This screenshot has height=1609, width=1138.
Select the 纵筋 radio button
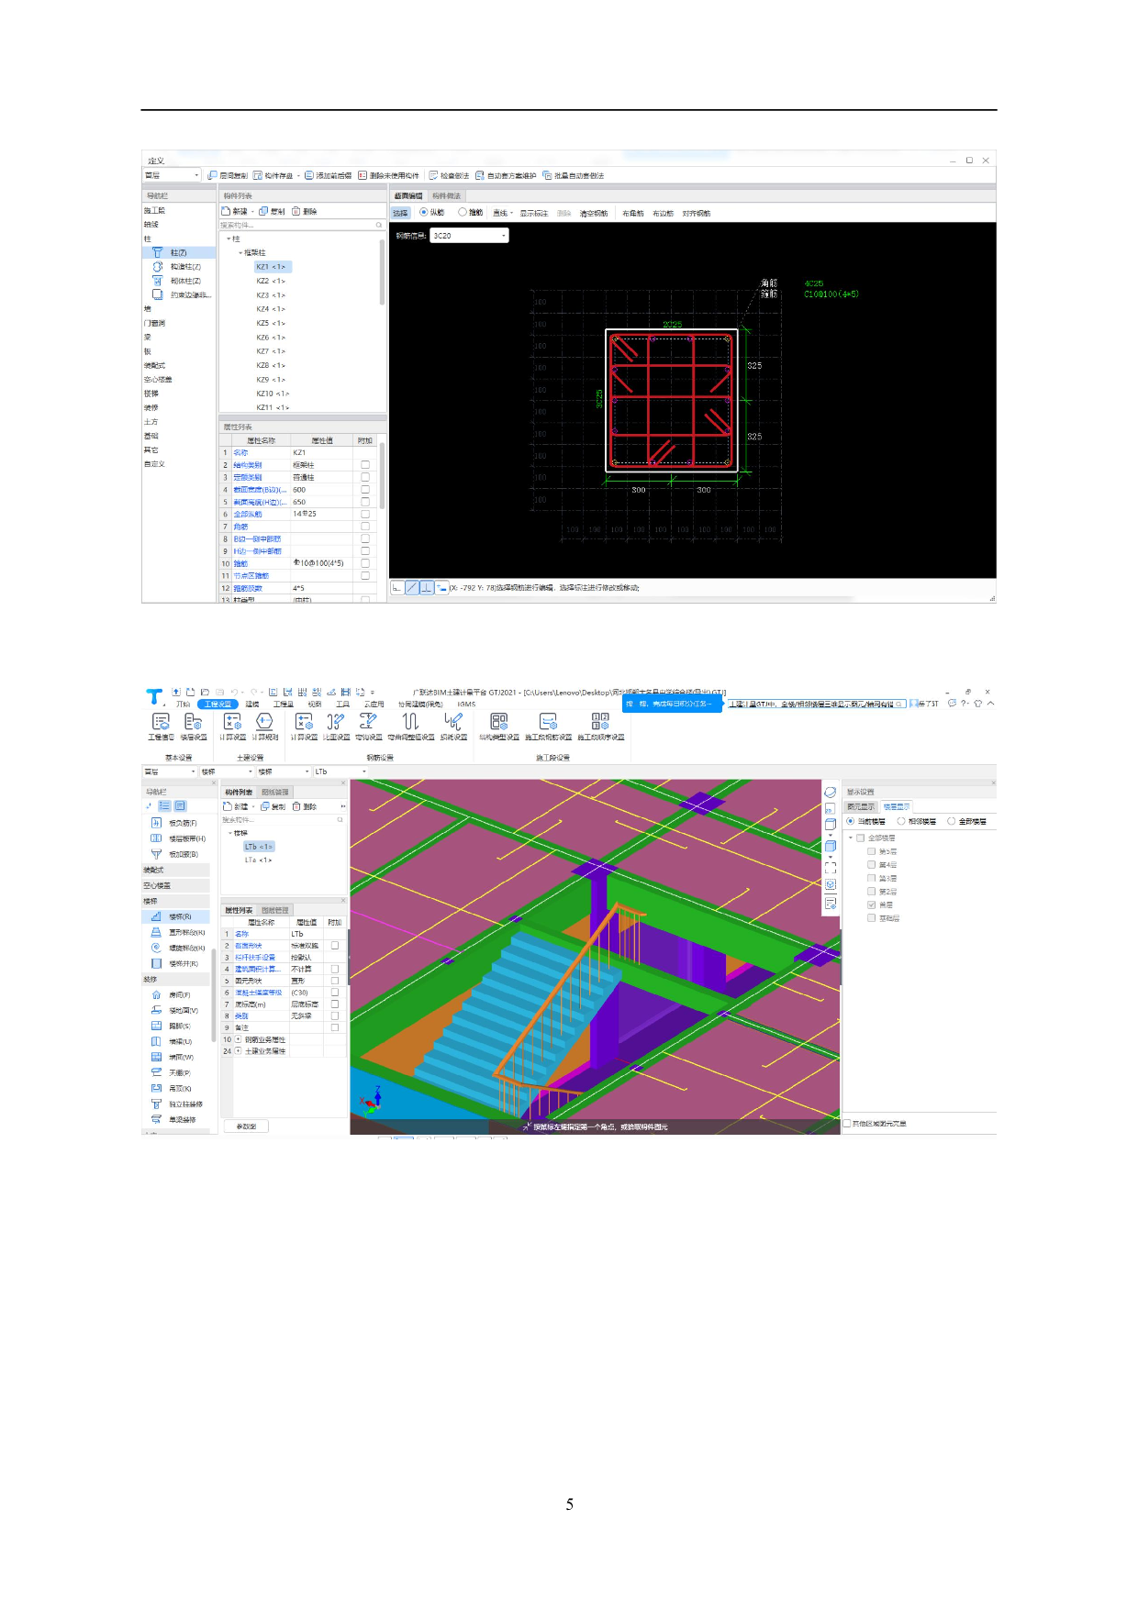(424, 213)
